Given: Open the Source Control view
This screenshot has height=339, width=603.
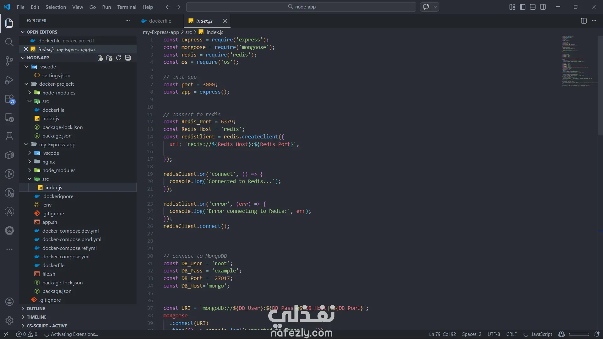Looking at the screenshot, I should click(9, 61).
